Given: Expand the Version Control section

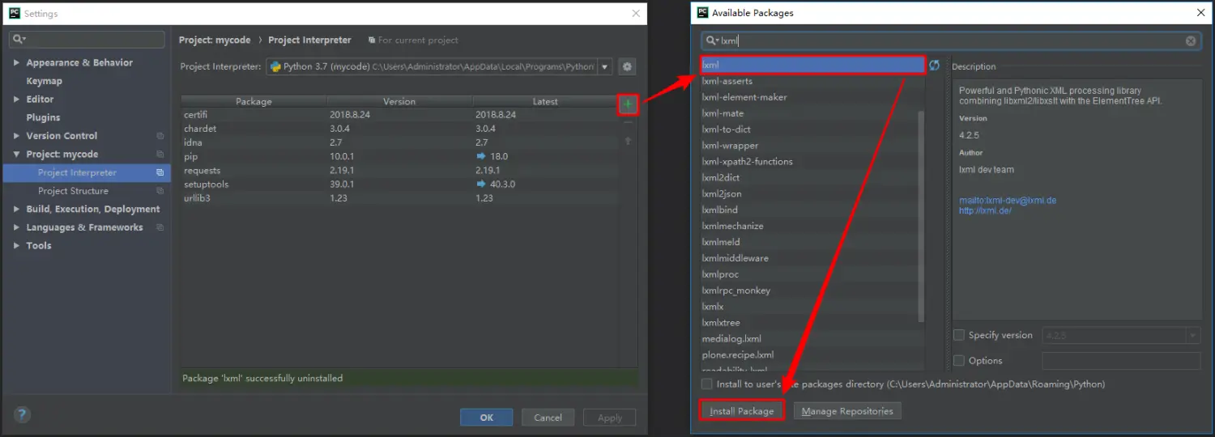Looking at the screenshot, I should pyautogui.click(x=16, y=136).
